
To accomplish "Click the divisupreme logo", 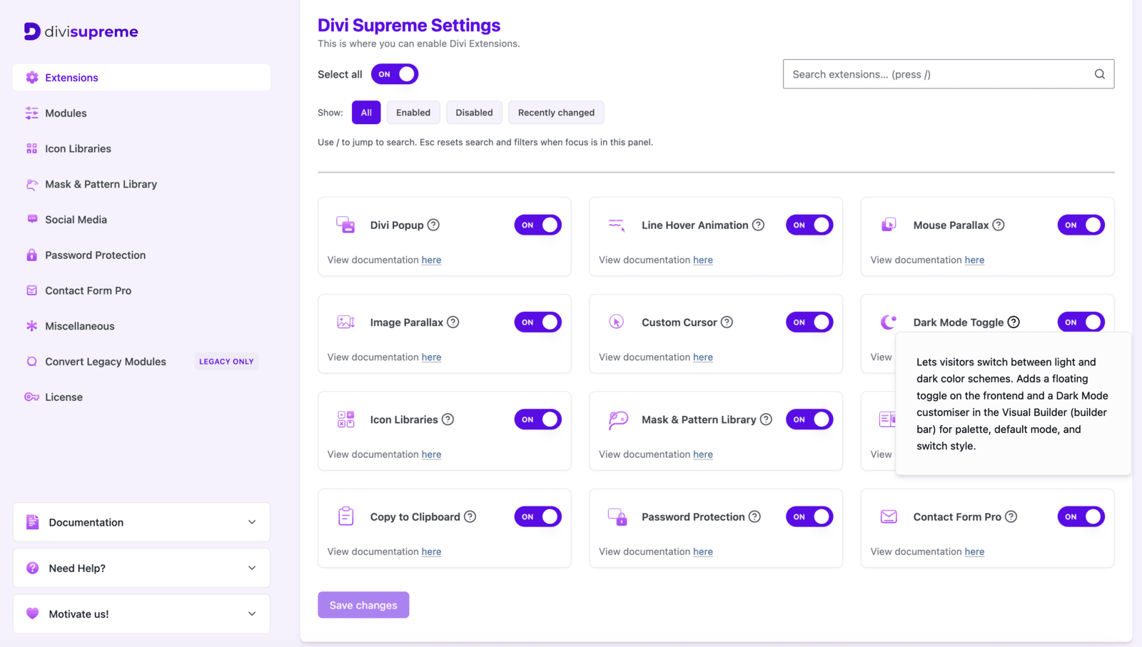I will (81, 31).
